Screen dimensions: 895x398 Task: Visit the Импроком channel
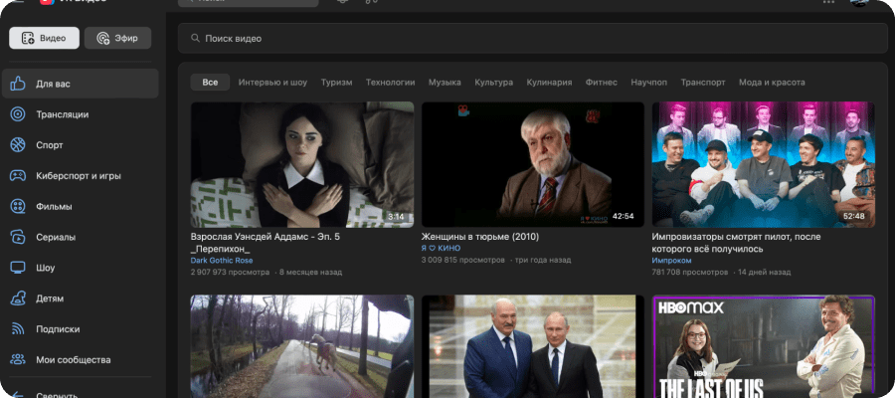671,261
